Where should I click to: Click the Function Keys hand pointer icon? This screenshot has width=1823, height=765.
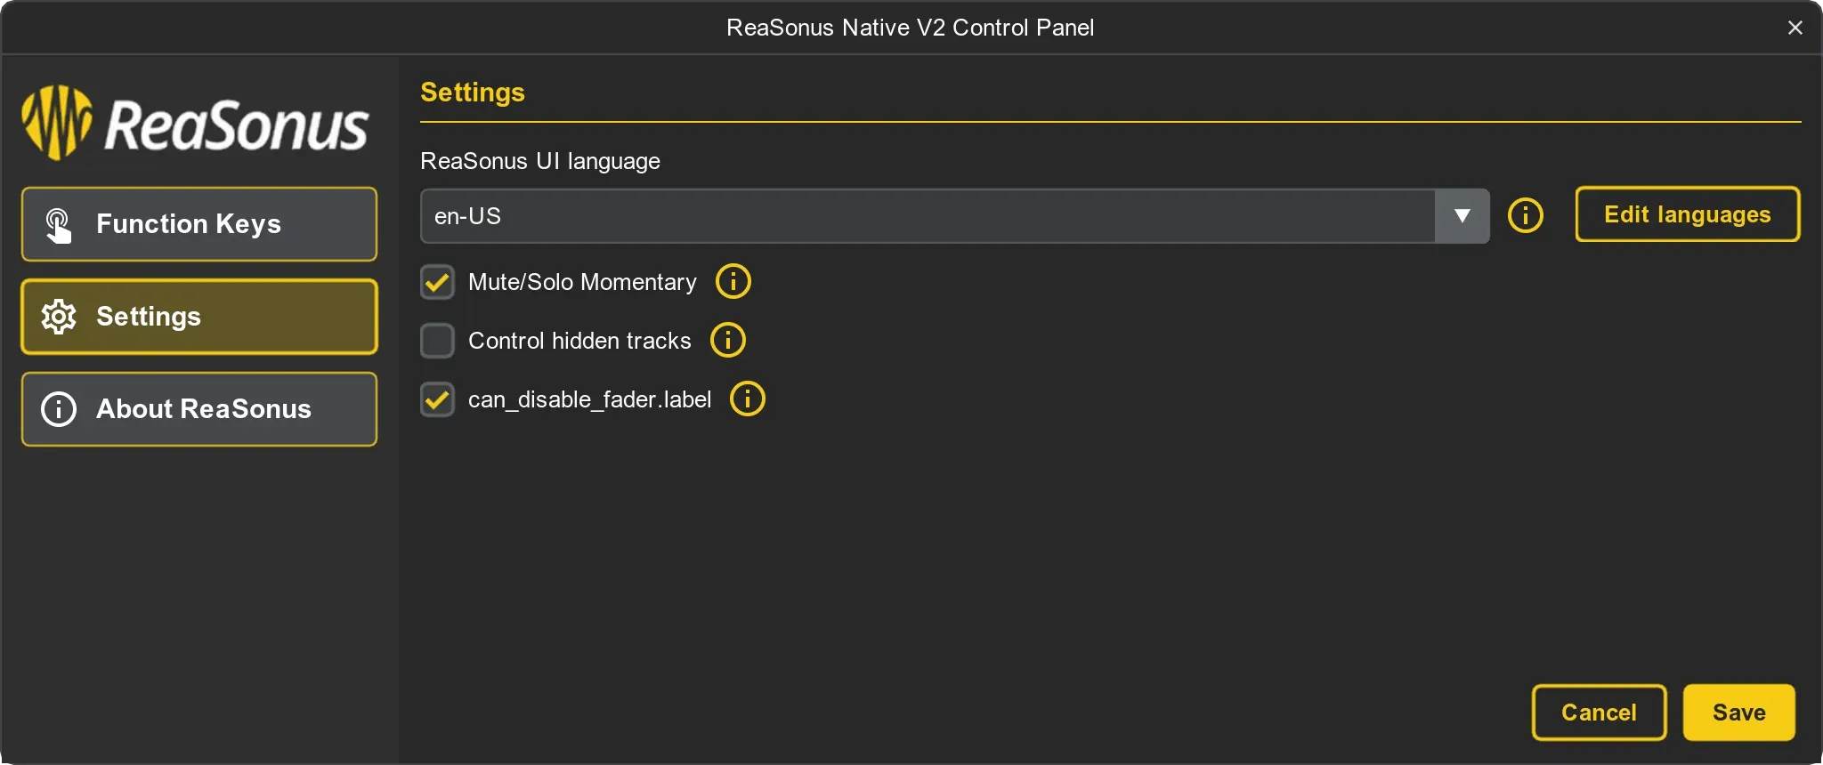coord(59,225)
